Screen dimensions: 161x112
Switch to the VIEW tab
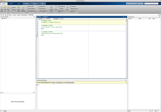42,4
